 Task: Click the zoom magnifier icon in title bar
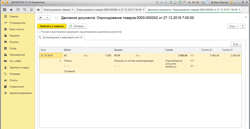(x=203, y=2)
